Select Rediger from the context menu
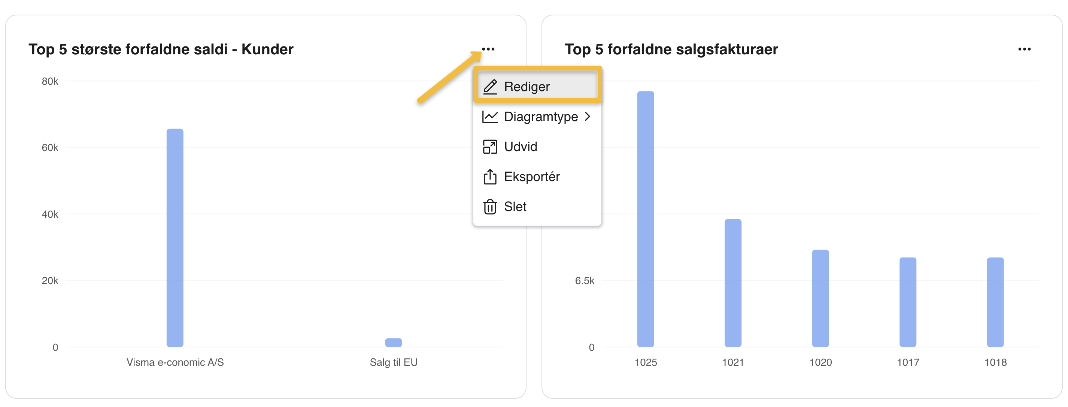This screenshot has height=407, width=1068. [x=527, y=87]
